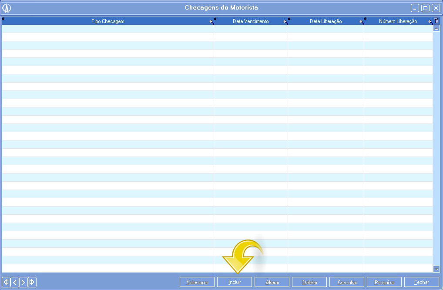Click the next record arrow
This screenshot has height=290, width=443.
(23, 282)
